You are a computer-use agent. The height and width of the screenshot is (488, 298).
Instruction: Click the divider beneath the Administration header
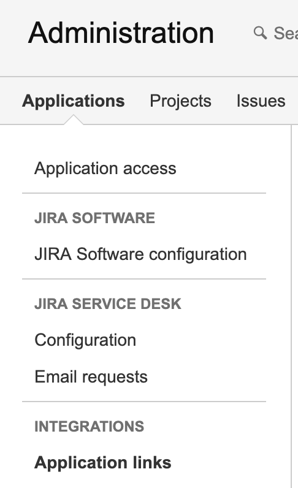[149, 77]
